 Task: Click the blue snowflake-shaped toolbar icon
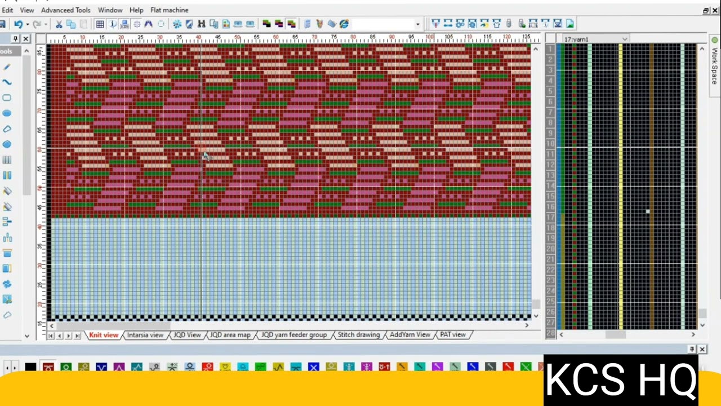click(x=177, y=24)
